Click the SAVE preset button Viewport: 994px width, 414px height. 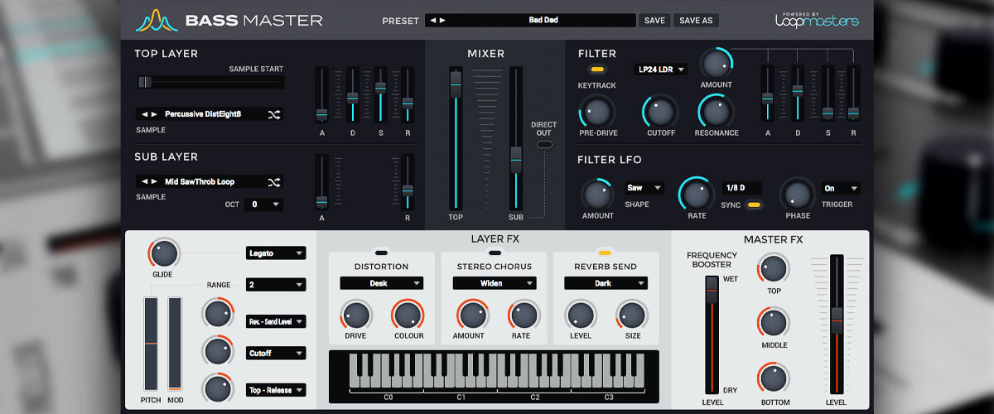click(x=654, y=21)
